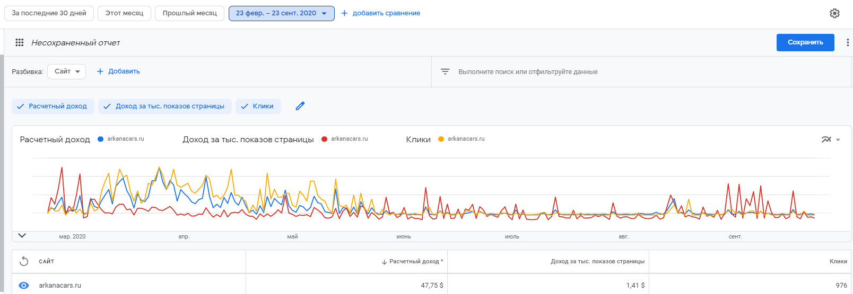Open the settings gear icon
The width and height of the screenshot is (853, 294).
(834, 13)
